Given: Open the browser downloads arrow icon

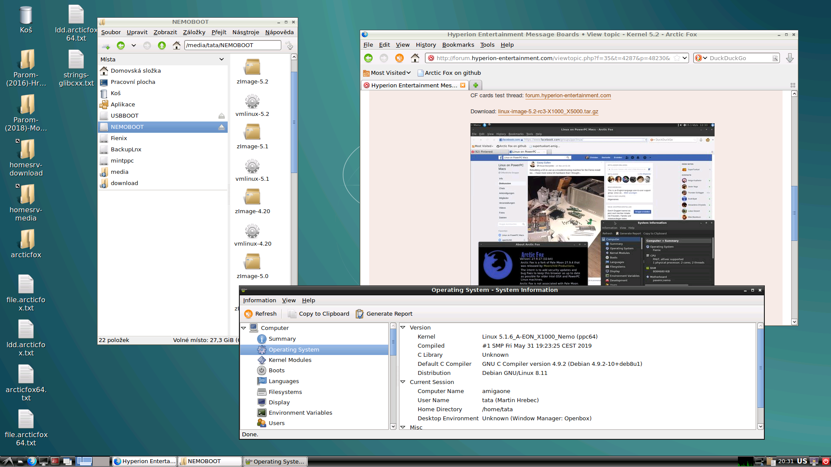Looking at the screenshot, I should (x=789, y=58).
